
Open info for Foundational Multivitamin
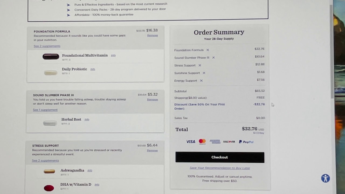(x=113, y=56)
